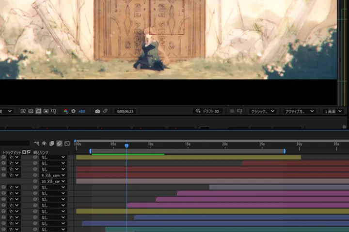This screenshot has height=232, width=349.
Task: Click the トラックマット column header
Action: point(12,152)
